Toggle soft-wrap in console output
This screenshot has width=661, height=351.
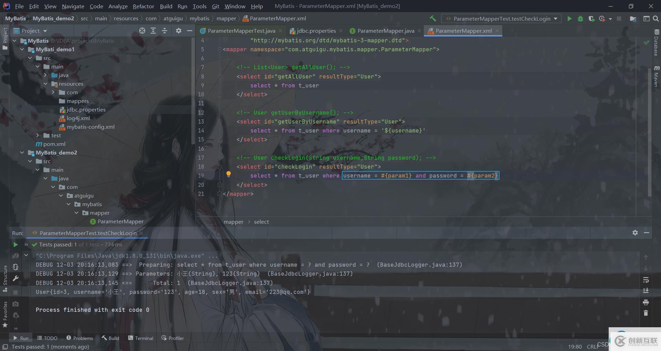pyautogui.click(x=646, y=280)
